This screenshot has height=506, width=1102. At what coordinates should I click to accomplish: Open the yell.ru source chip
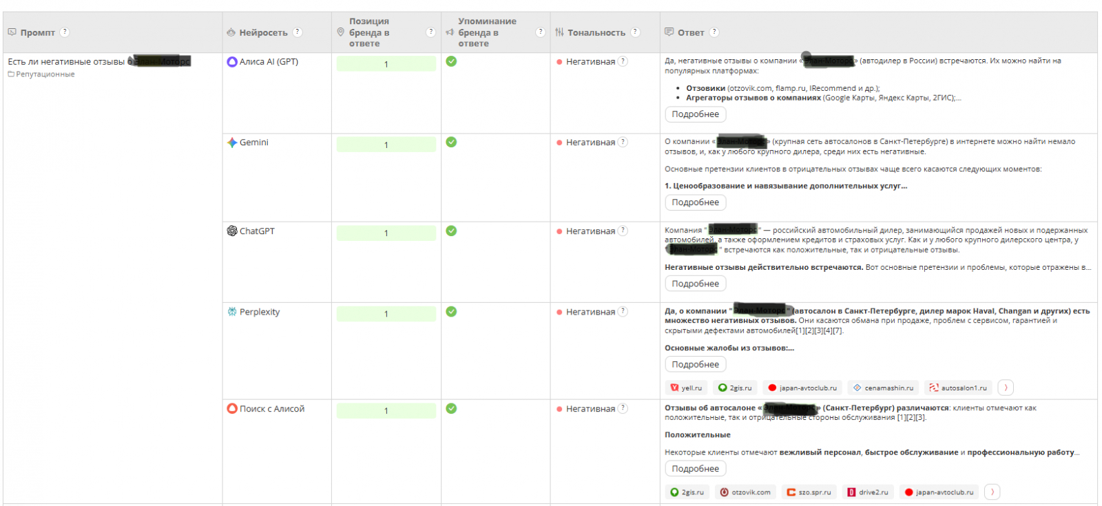pos(686,388)
